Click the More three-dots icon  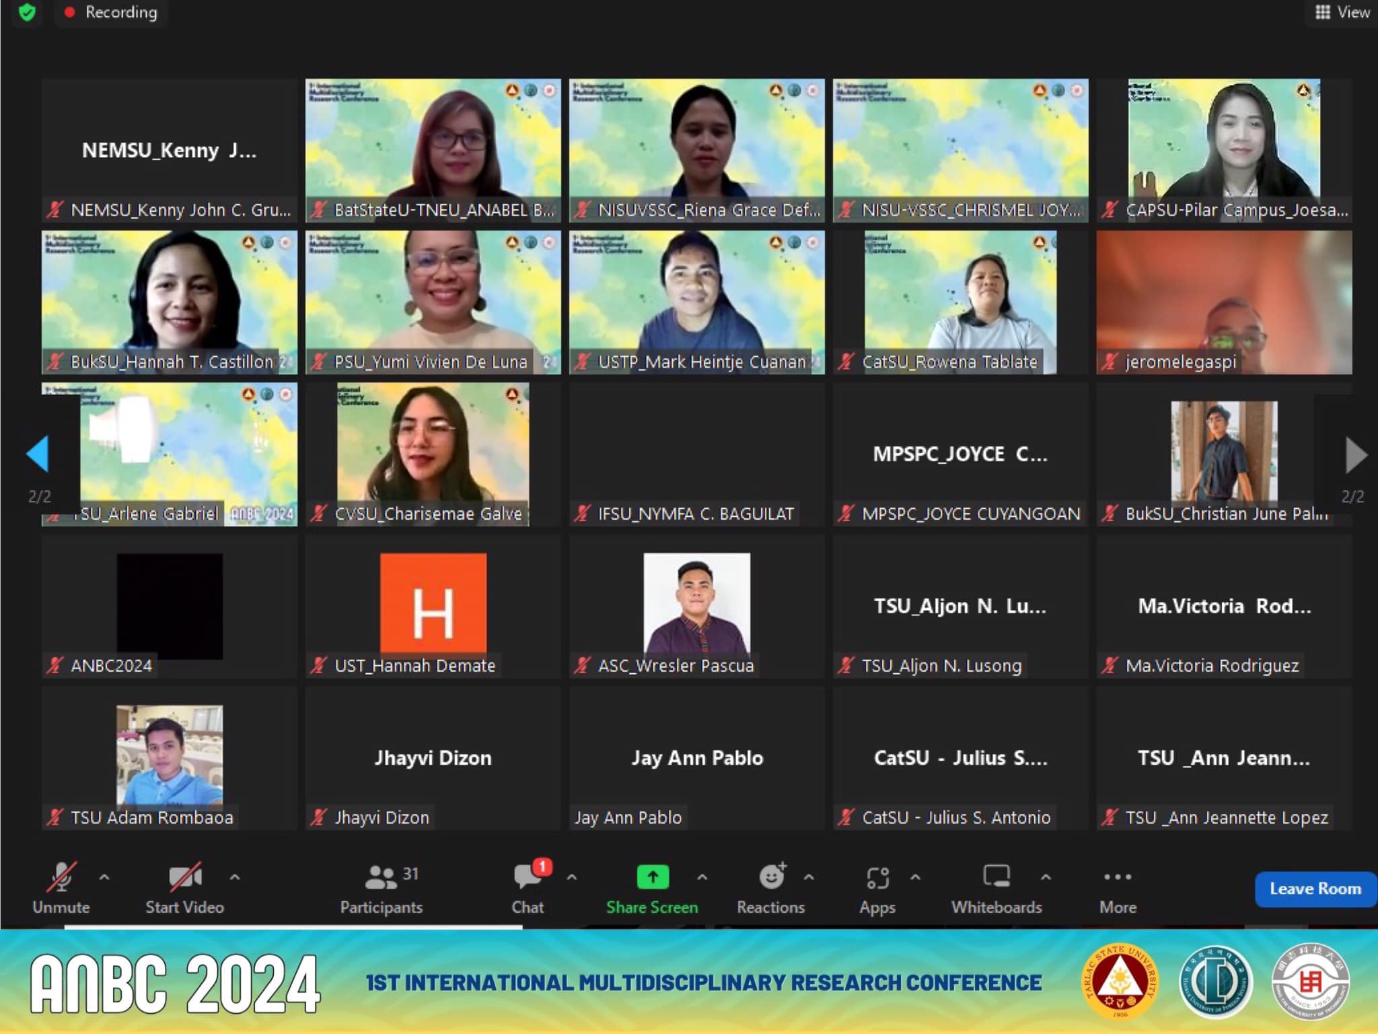(x=1118, y=877)
